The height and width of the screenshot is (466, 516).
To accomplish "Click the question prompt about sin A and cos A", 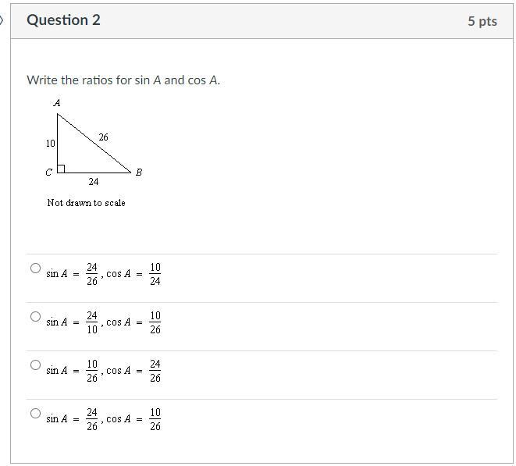I will [x=123, y=80].
